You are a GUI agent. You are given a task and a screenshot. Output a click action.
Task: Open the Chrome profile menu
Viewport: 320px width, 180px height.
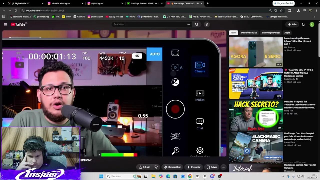coord(310,10)
